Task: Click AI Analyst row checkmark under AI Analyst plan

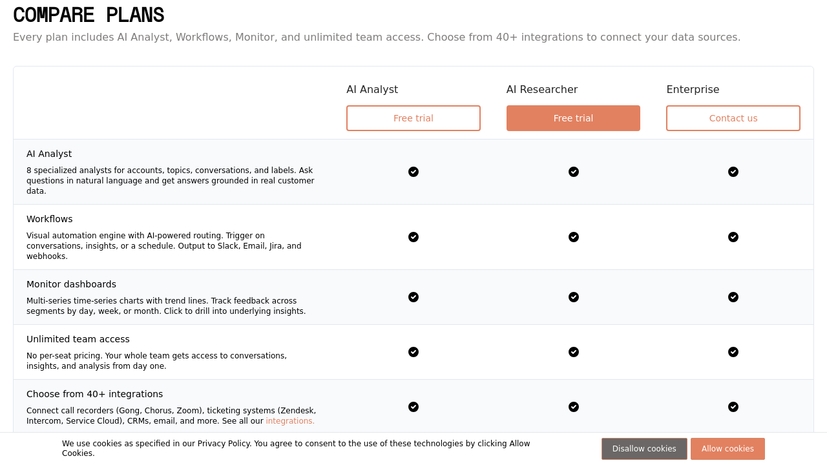Action: click(x=413, y=172)
